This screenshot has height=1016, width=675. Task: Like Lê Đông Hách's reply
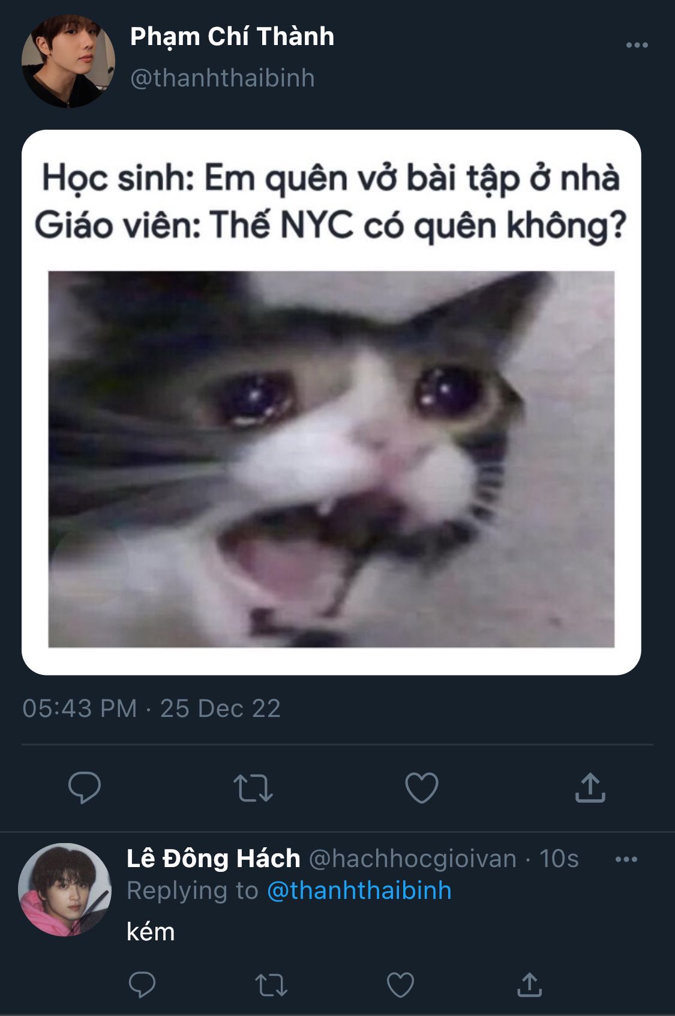point(400,985)
